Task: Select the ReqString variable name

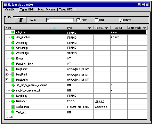Action: [x=22, y=96]
